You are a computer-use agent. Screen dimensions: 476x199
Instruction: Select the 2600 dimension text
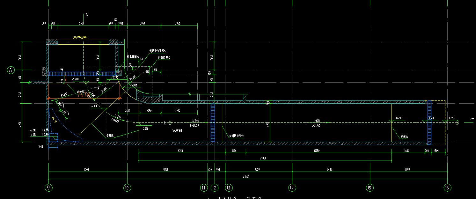click(128, 111)
